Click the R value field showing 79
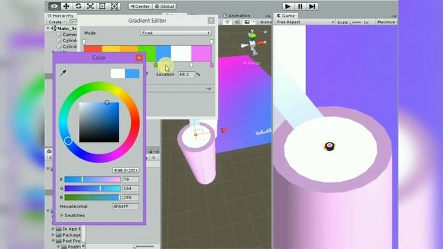 (131, 180)
